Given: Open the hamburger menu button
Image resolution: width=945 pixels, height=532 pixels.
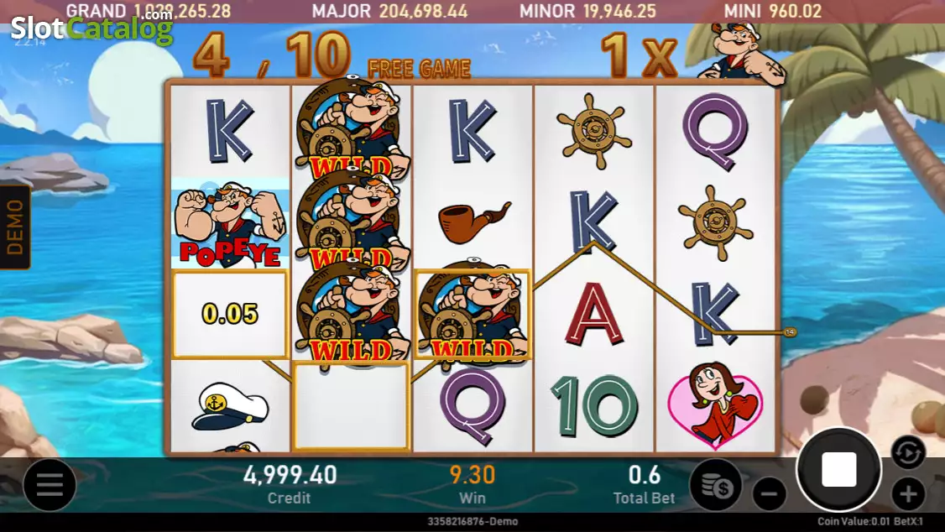Looking at the screenshot, I should [x=50, y=484].
